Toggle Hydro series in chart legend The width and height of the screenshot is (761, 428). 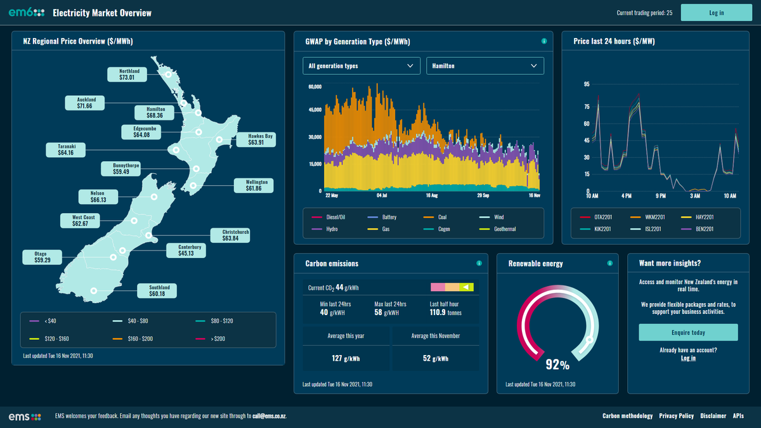pos(328,229)
